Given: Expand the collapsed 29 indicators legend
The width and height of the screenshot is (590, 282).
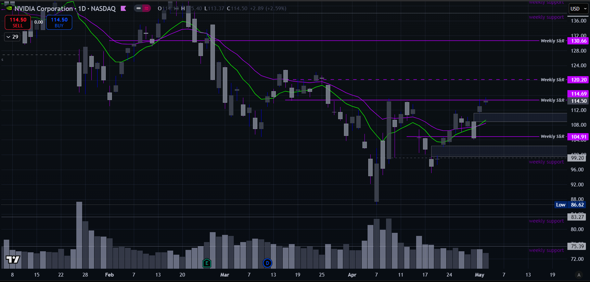Looking at the screenshot, I should coord(12,37).
